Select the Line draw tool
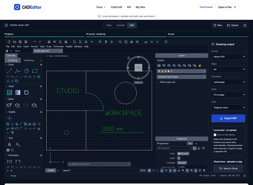Image resolution: width=253 pixels, height=185 pixels. tap(10, 71)
